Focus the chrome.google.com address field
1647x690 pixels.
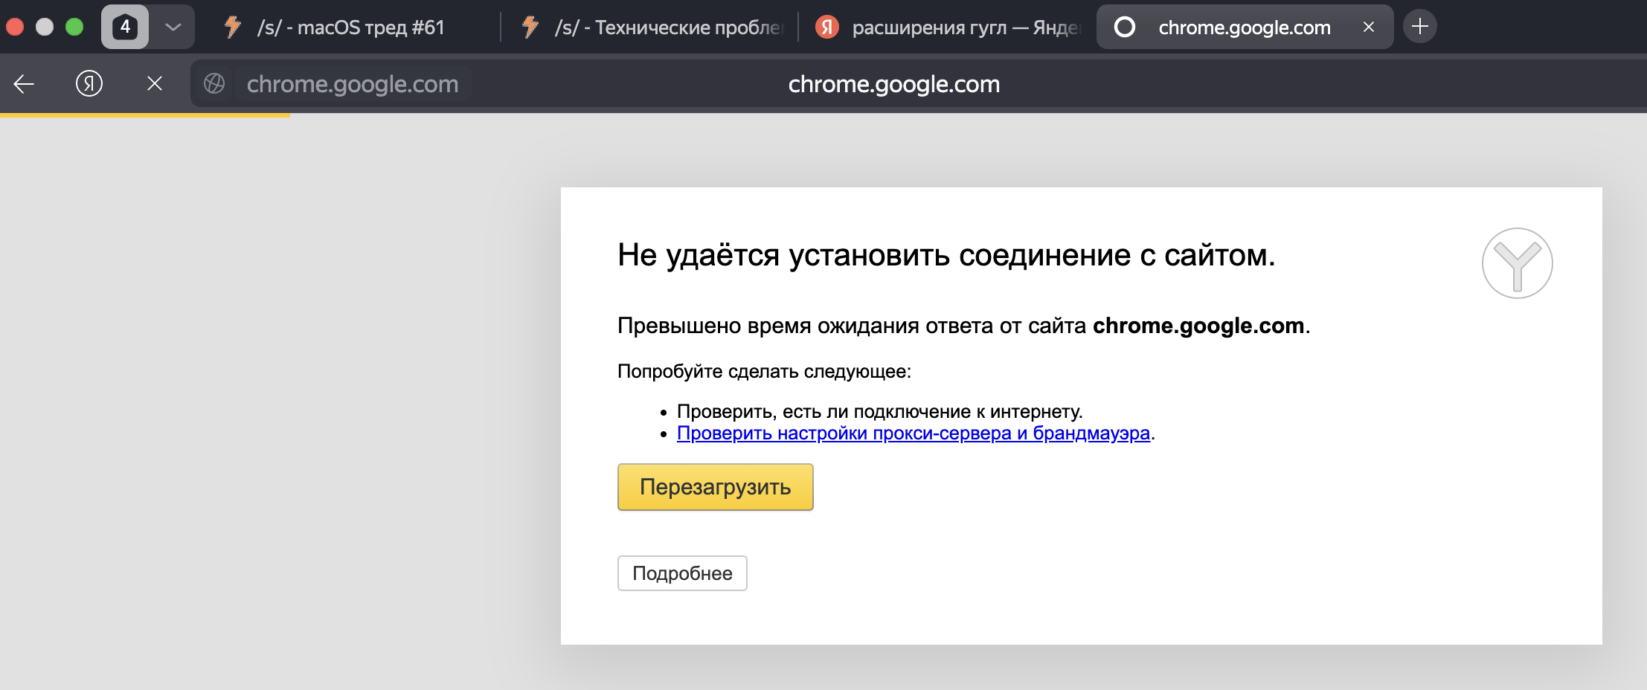[353, 84]
